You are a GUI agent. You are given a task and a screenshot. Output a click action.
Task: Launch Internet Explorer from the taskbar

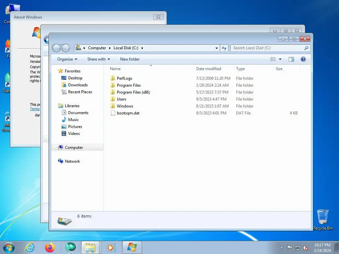pyautogui.click(x=29, y=247)
